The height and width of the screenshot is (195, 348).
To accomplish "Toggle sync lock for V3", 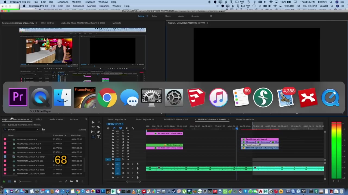I will (x=123, y=154).
